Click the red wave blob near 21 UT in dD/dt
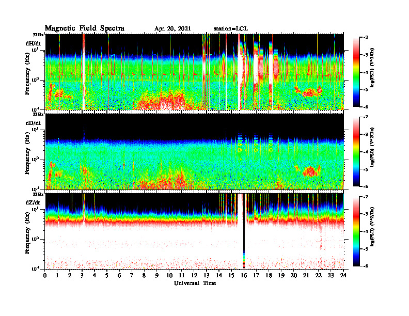This screenshot has width=409, height=316. click(x=310, y=171)
